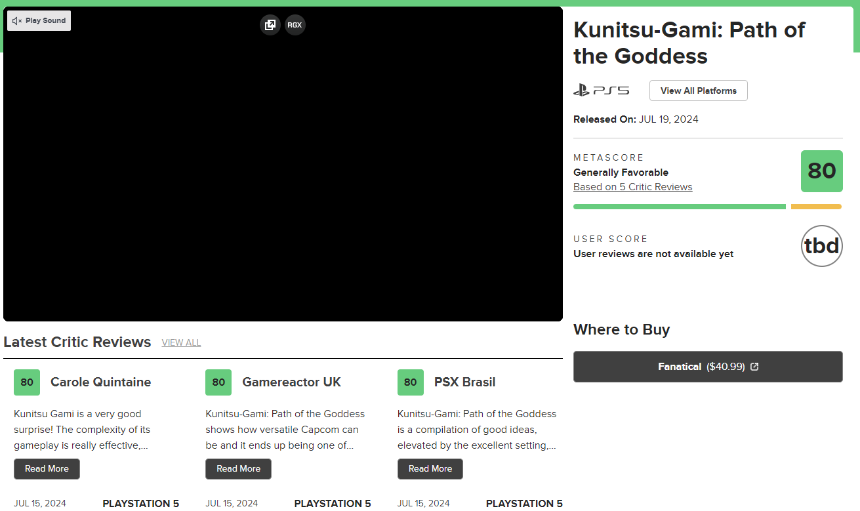
Task: Click the green 80 Metascore box
Action: [821, 171]
